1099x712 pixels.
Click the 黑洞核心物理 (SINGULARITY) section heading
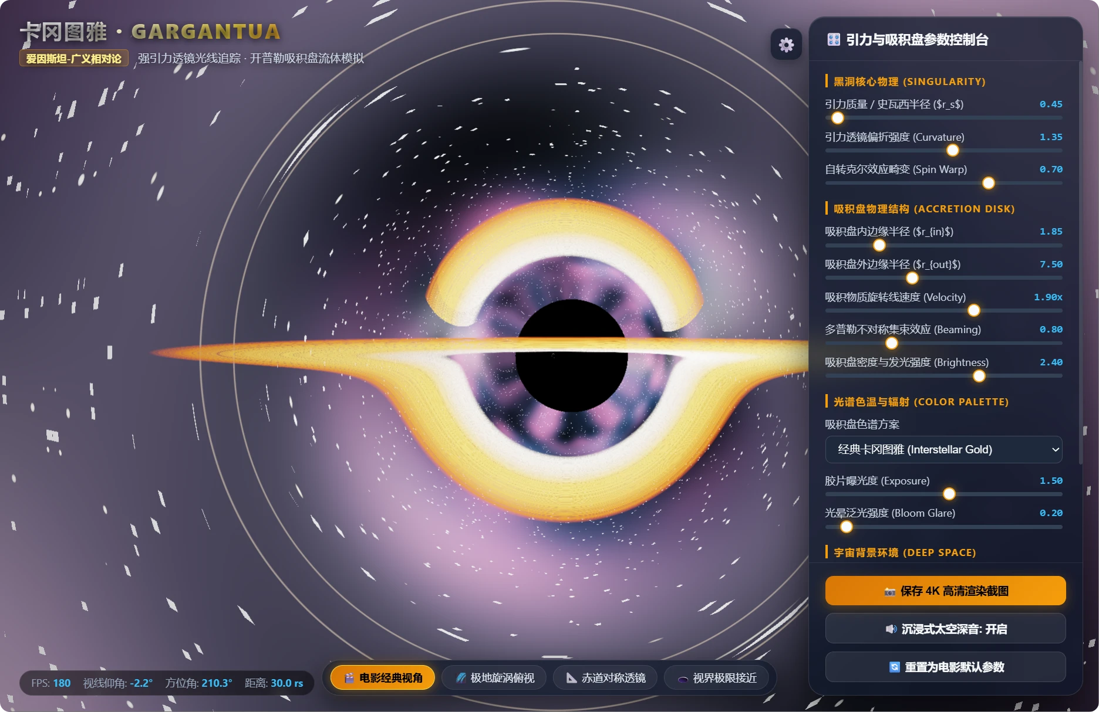click(x=909, y=82)
